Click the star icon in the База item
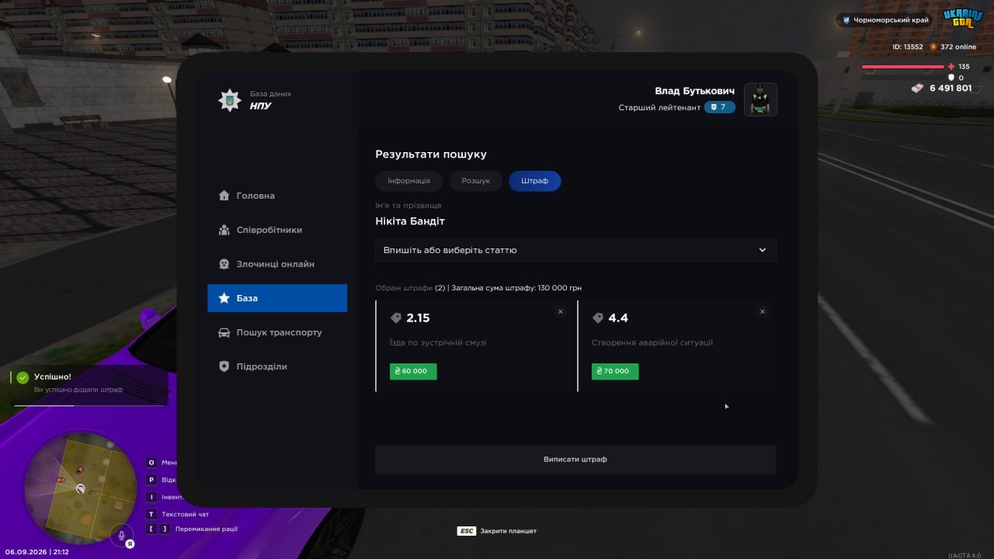994x559 pixels. click(224, 298)
